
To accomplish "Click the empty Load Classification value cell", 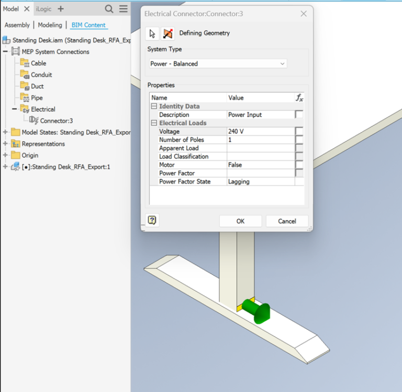I will coord(261,156).
